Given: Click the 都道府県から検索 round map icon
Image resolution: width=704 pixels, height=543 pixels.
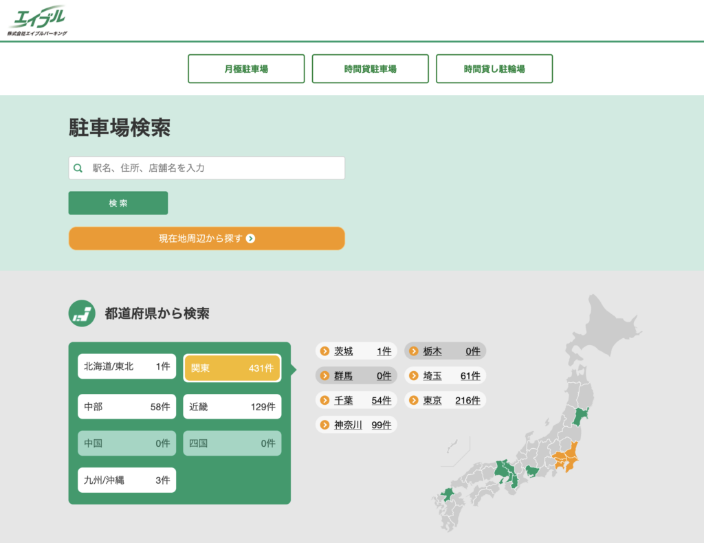Looking at the screenshot, I should [x=82, y=313].
